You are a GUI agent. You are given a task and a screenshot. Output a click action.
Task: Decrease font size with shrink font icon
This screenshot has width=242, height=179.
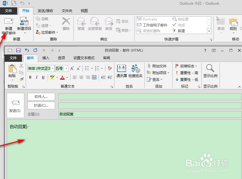(x=78, y=68)
